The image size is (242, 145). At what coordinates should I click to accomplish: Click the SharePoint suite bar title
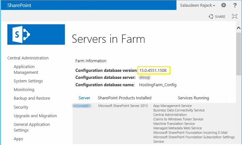[x=19, y=5]
